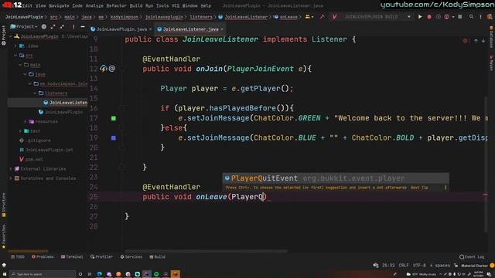Open the user icon dropdown in the toolbar
Image resolution: width=495 pixels, height=278 pixels.
pyautogui.click(x=309, y=17)
